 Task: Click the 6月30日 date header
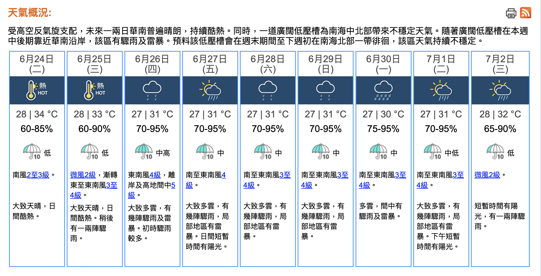[383, 59]
